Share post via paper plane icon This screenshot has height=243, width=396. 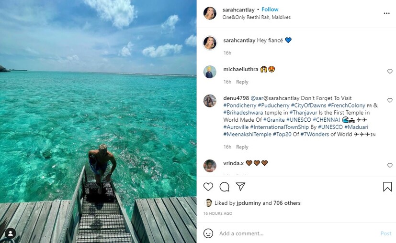pyautogui.click(x=240, y=187)
